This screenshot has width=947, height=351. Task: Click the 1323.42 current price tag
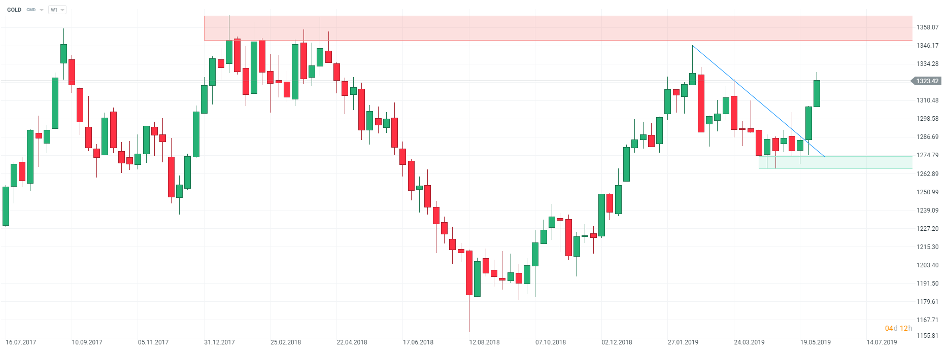click(x=927, y=81)
